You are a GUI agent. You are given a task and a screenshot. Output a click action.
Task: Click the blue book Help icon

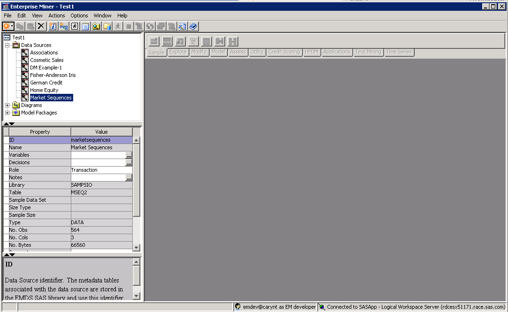[x=194, y=26]
